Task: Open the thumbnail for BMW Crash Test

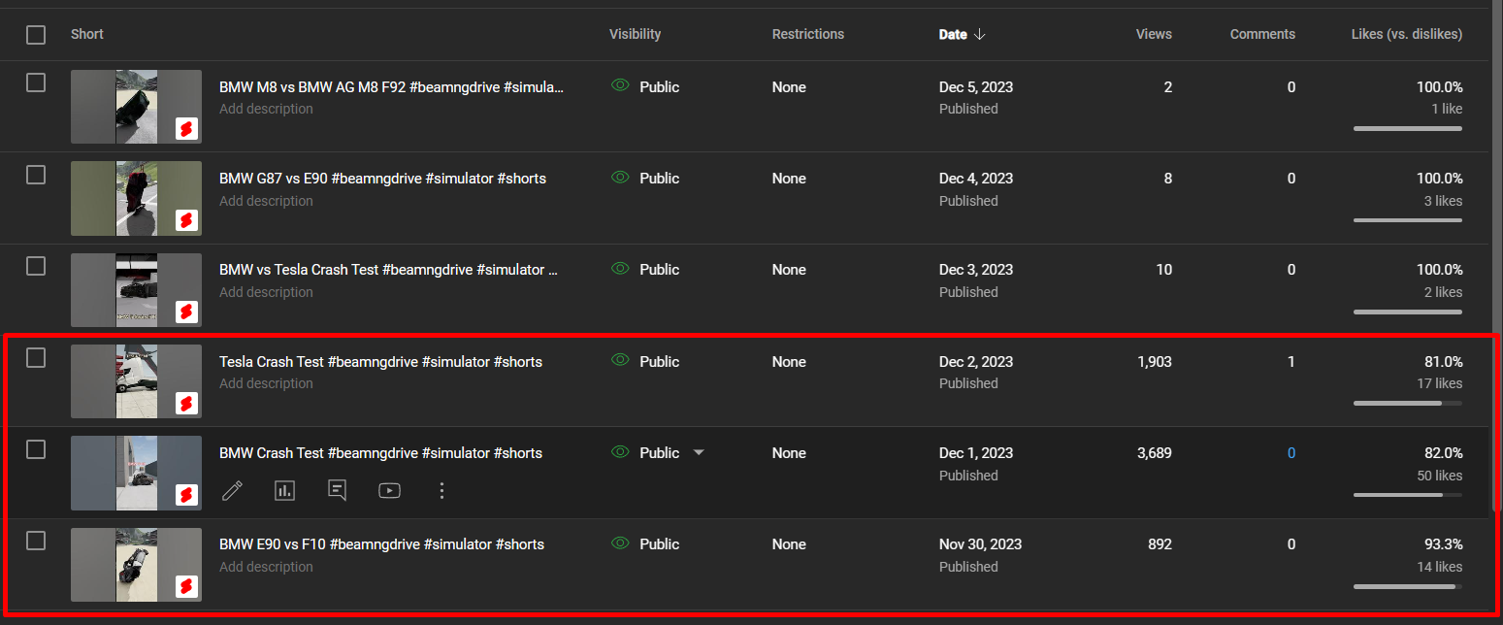Action: (x=137, y=473)
